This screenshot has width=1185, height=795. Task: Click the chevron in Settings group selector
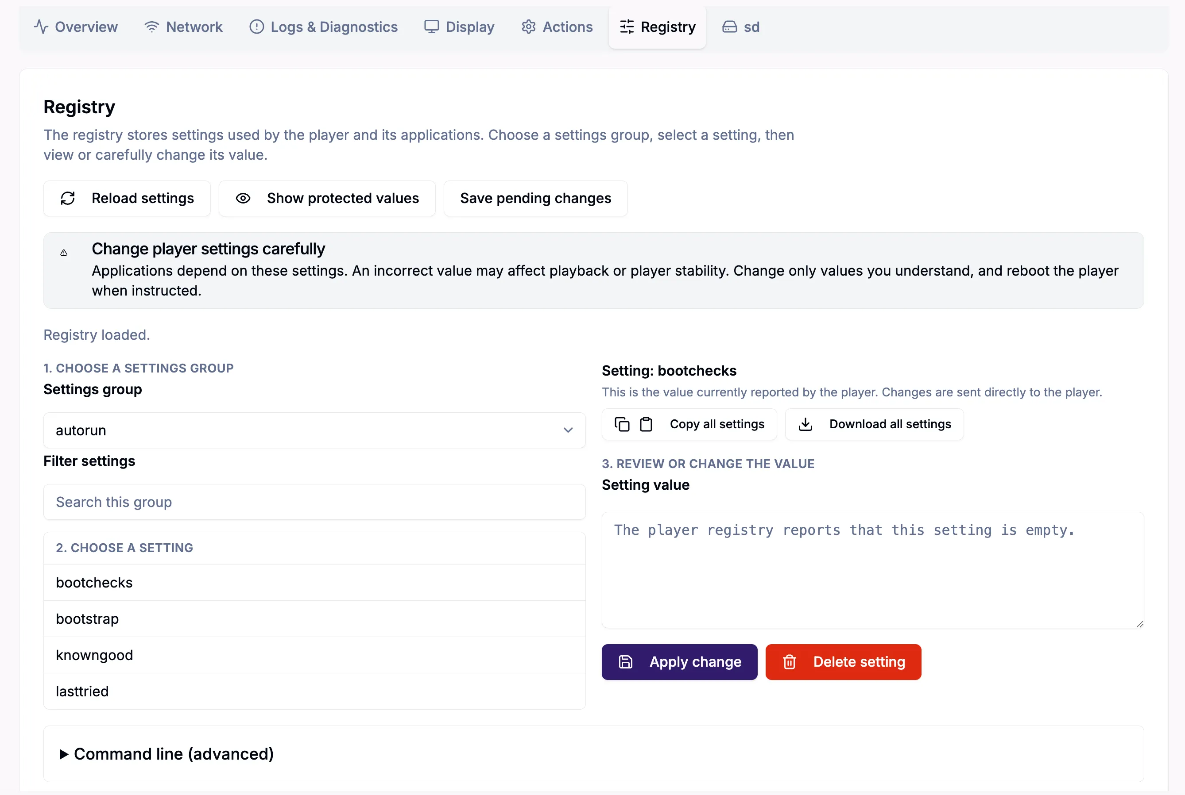click(568, 430)
